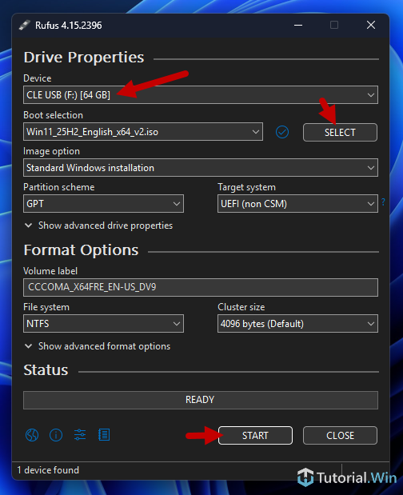Change Partition scheme GPT dropdown
The height and width of the screenshot is (495, 403).
(103, 204)
